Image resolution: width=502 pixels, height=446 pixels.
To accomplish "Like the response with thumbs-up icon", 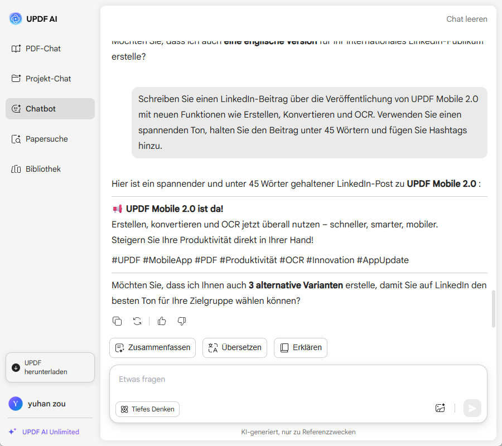I will tap(162, 321).
